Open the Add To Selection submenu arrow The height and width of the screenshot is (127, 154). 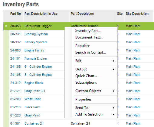pos(113,114)
